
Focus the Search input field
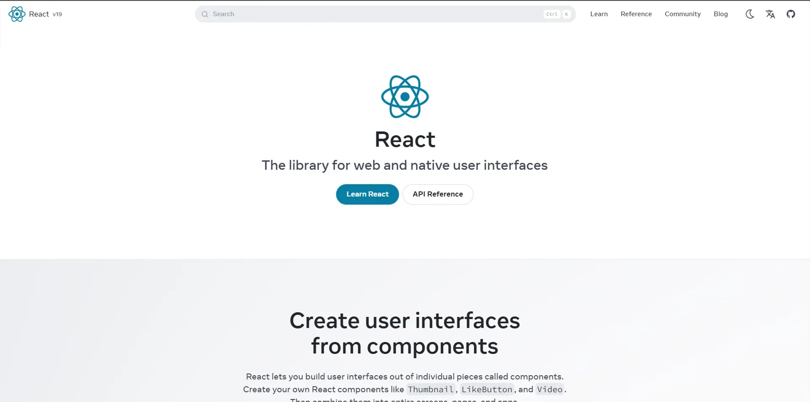click(x=385, y=14)
